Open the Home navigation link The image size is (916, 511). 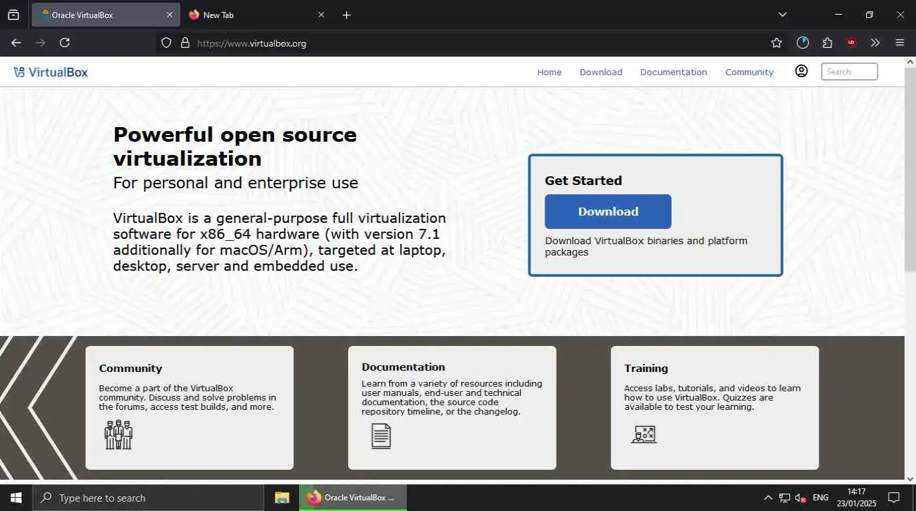coord(549,72)
